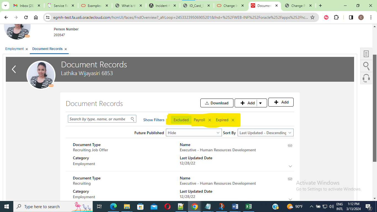Open Mail app from taskbar

click(x=154, y=206)
